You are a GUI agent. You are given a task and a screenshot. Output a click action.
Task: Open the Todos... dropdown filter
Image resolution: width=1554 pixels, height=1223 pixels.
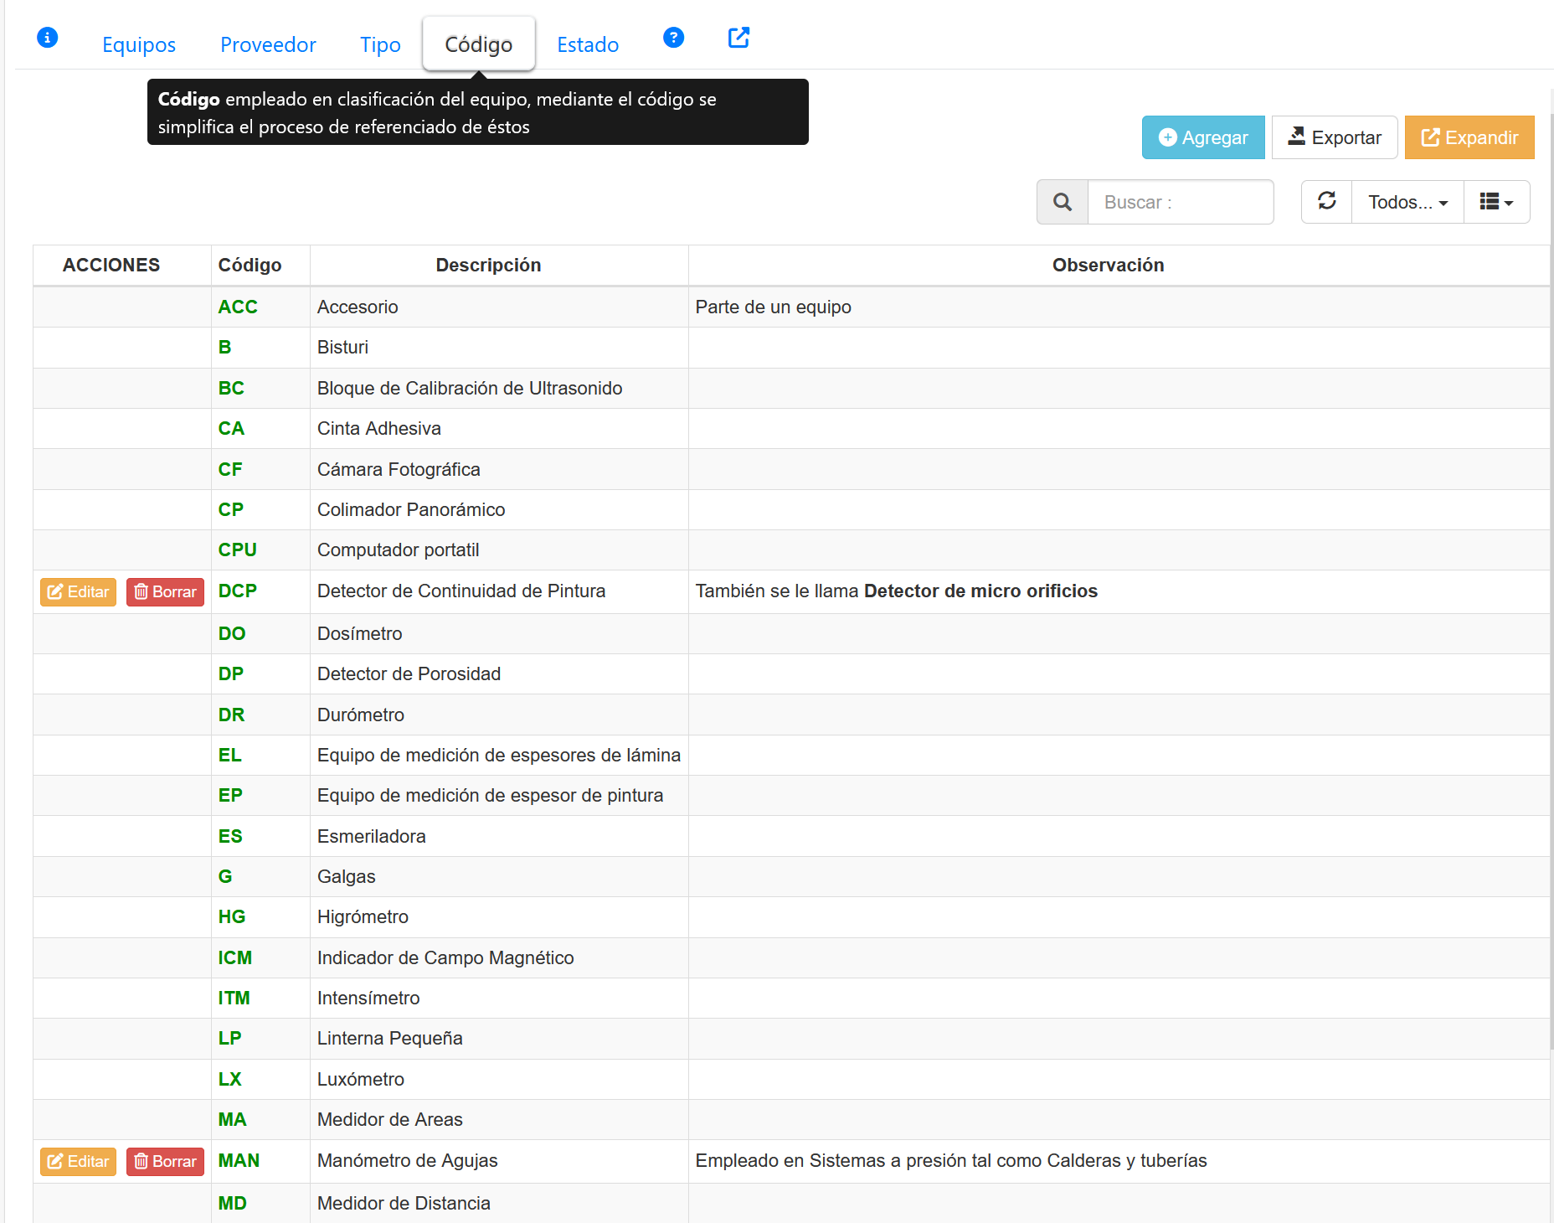click(1407, 202)
